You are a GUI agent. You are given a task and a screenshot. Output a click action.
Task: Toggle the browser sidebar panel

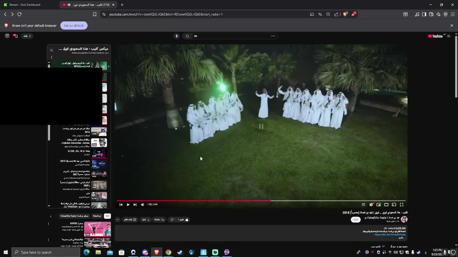pos(424,14)
